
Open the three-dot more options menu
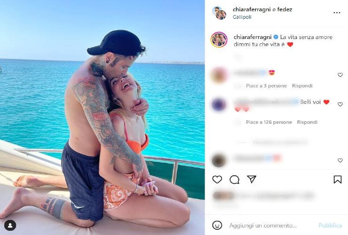337,13
